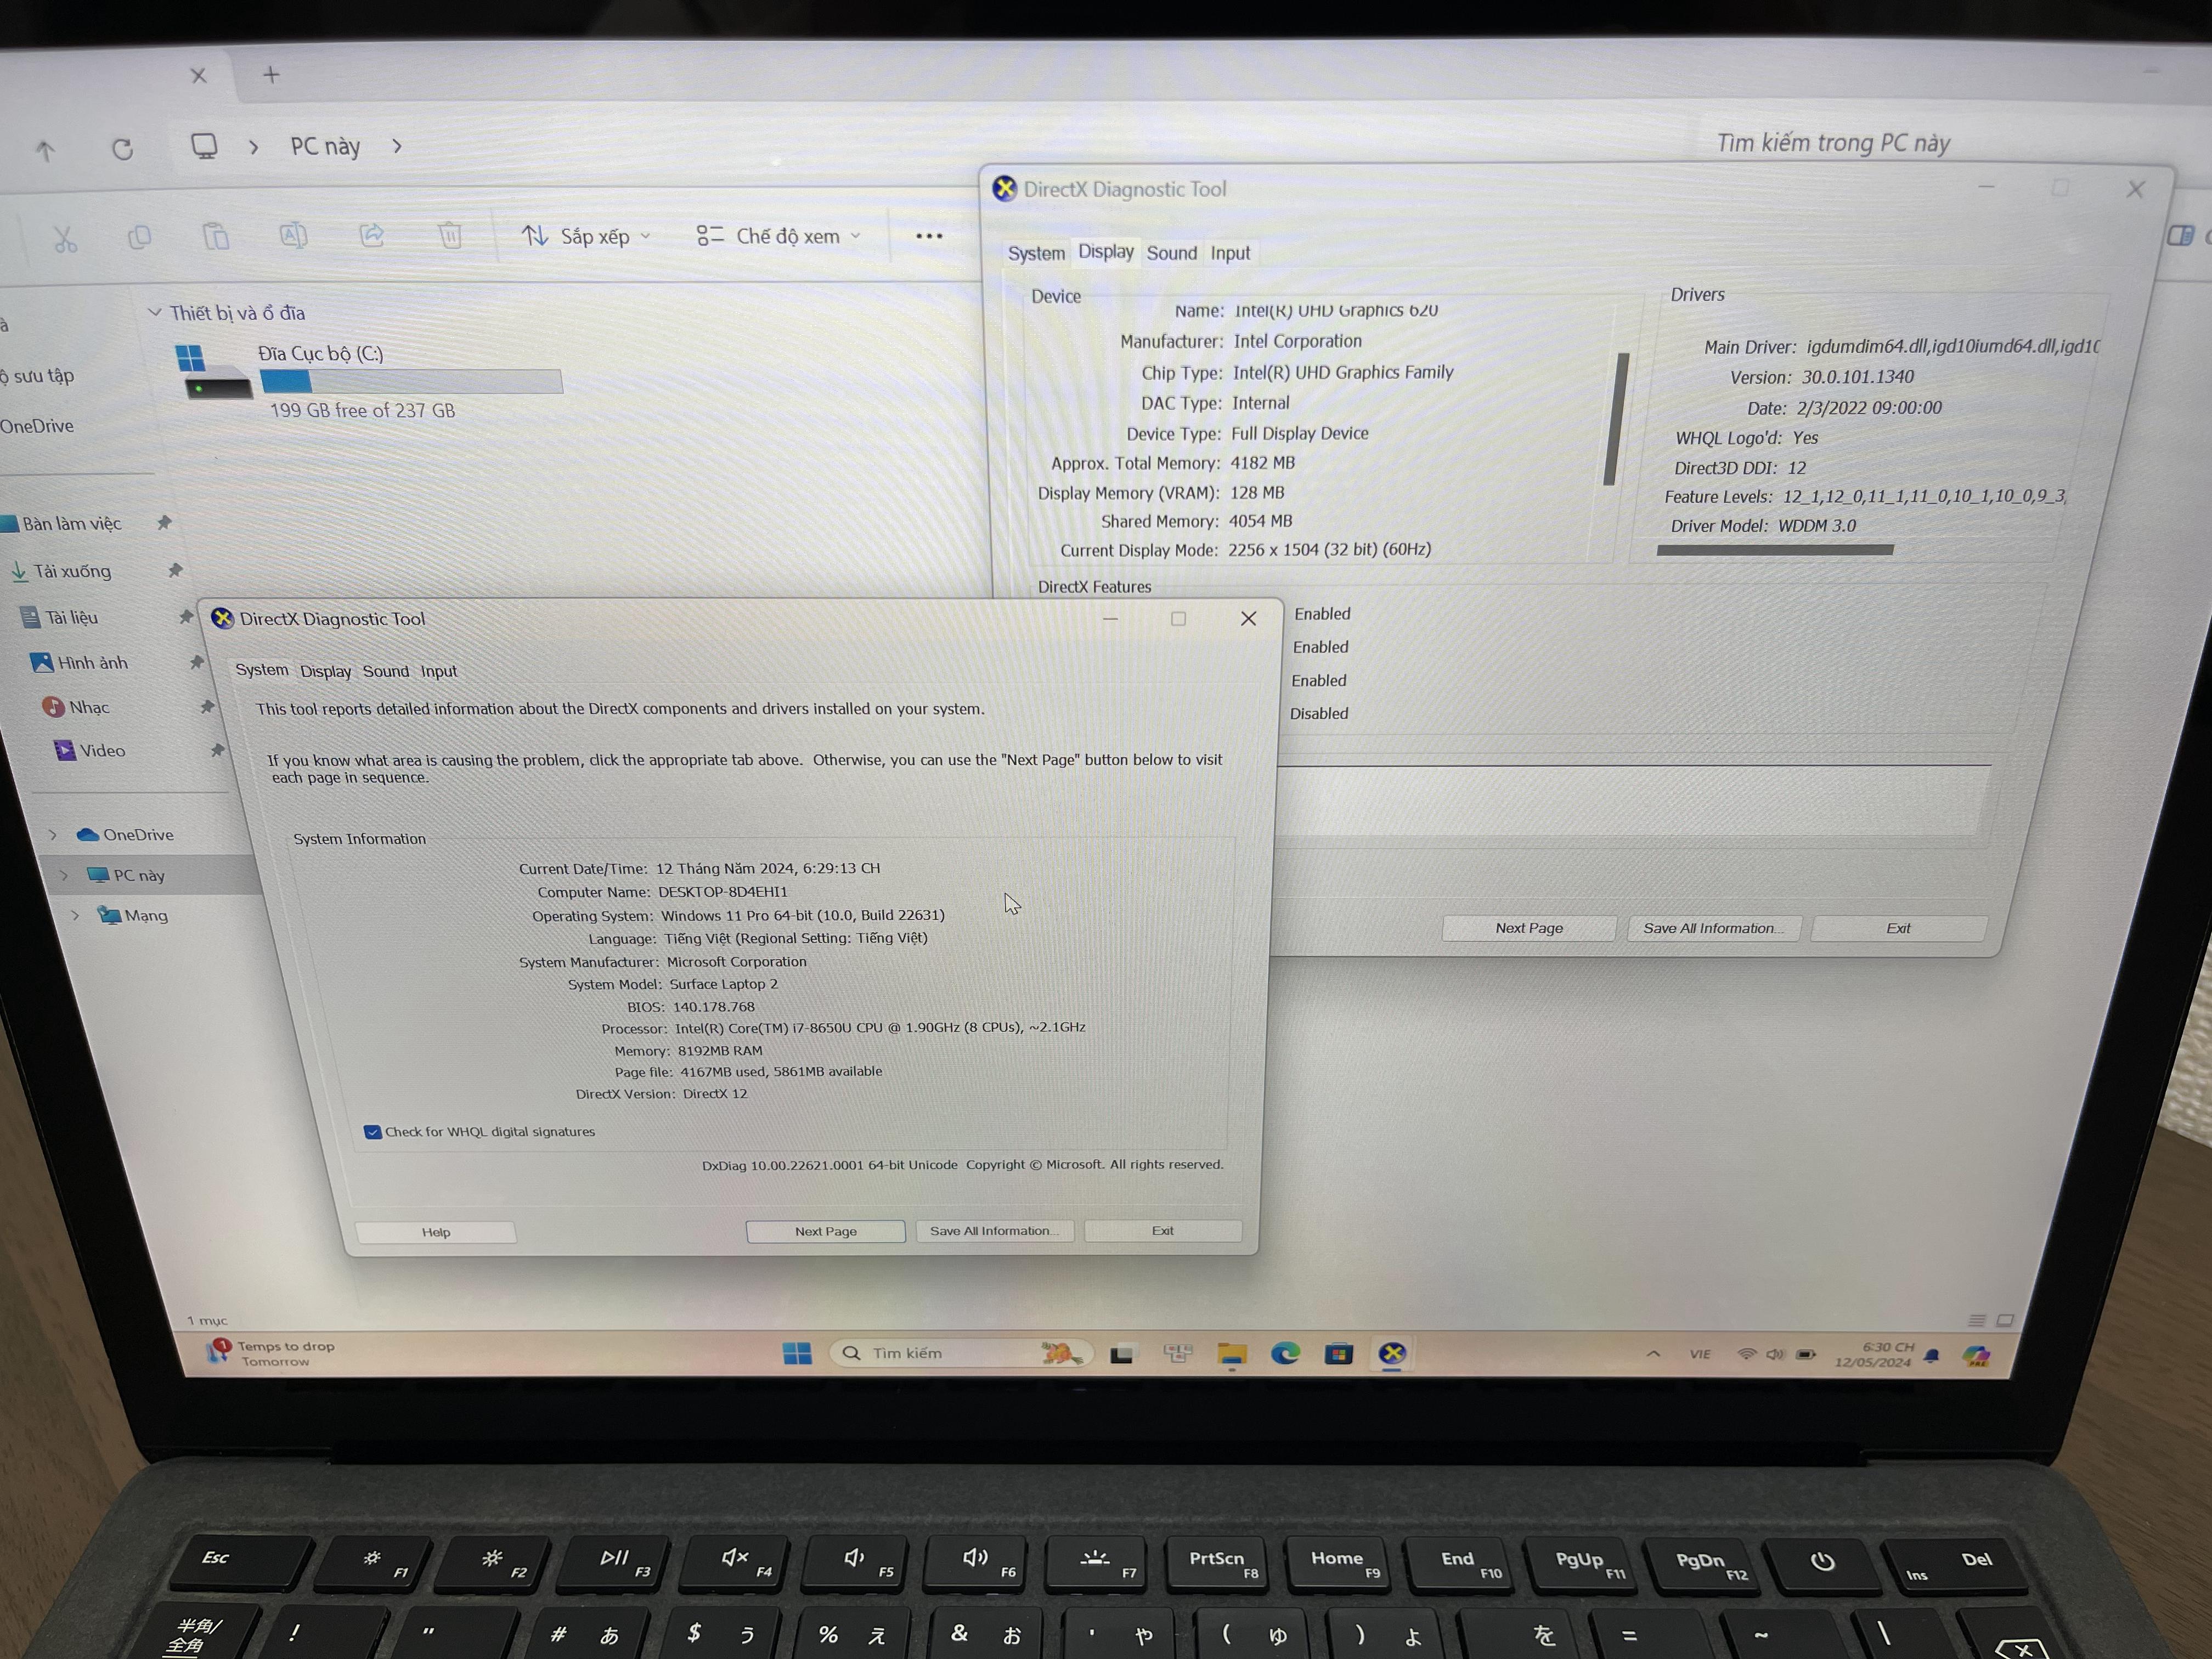Viewport: 2212px width, 1659px height.
Task: Click the Wi-Fi icon in system tray
Action: pyautogui.click(x=1747, y=1354)
